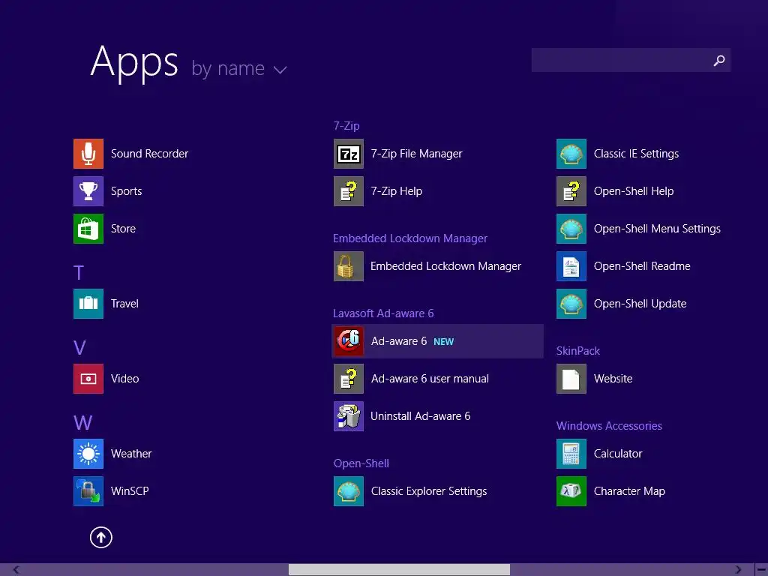Screen dimensions: 768x576
Task: Open the Open-Shell Readme document icon
Action: tap(571, 266)
